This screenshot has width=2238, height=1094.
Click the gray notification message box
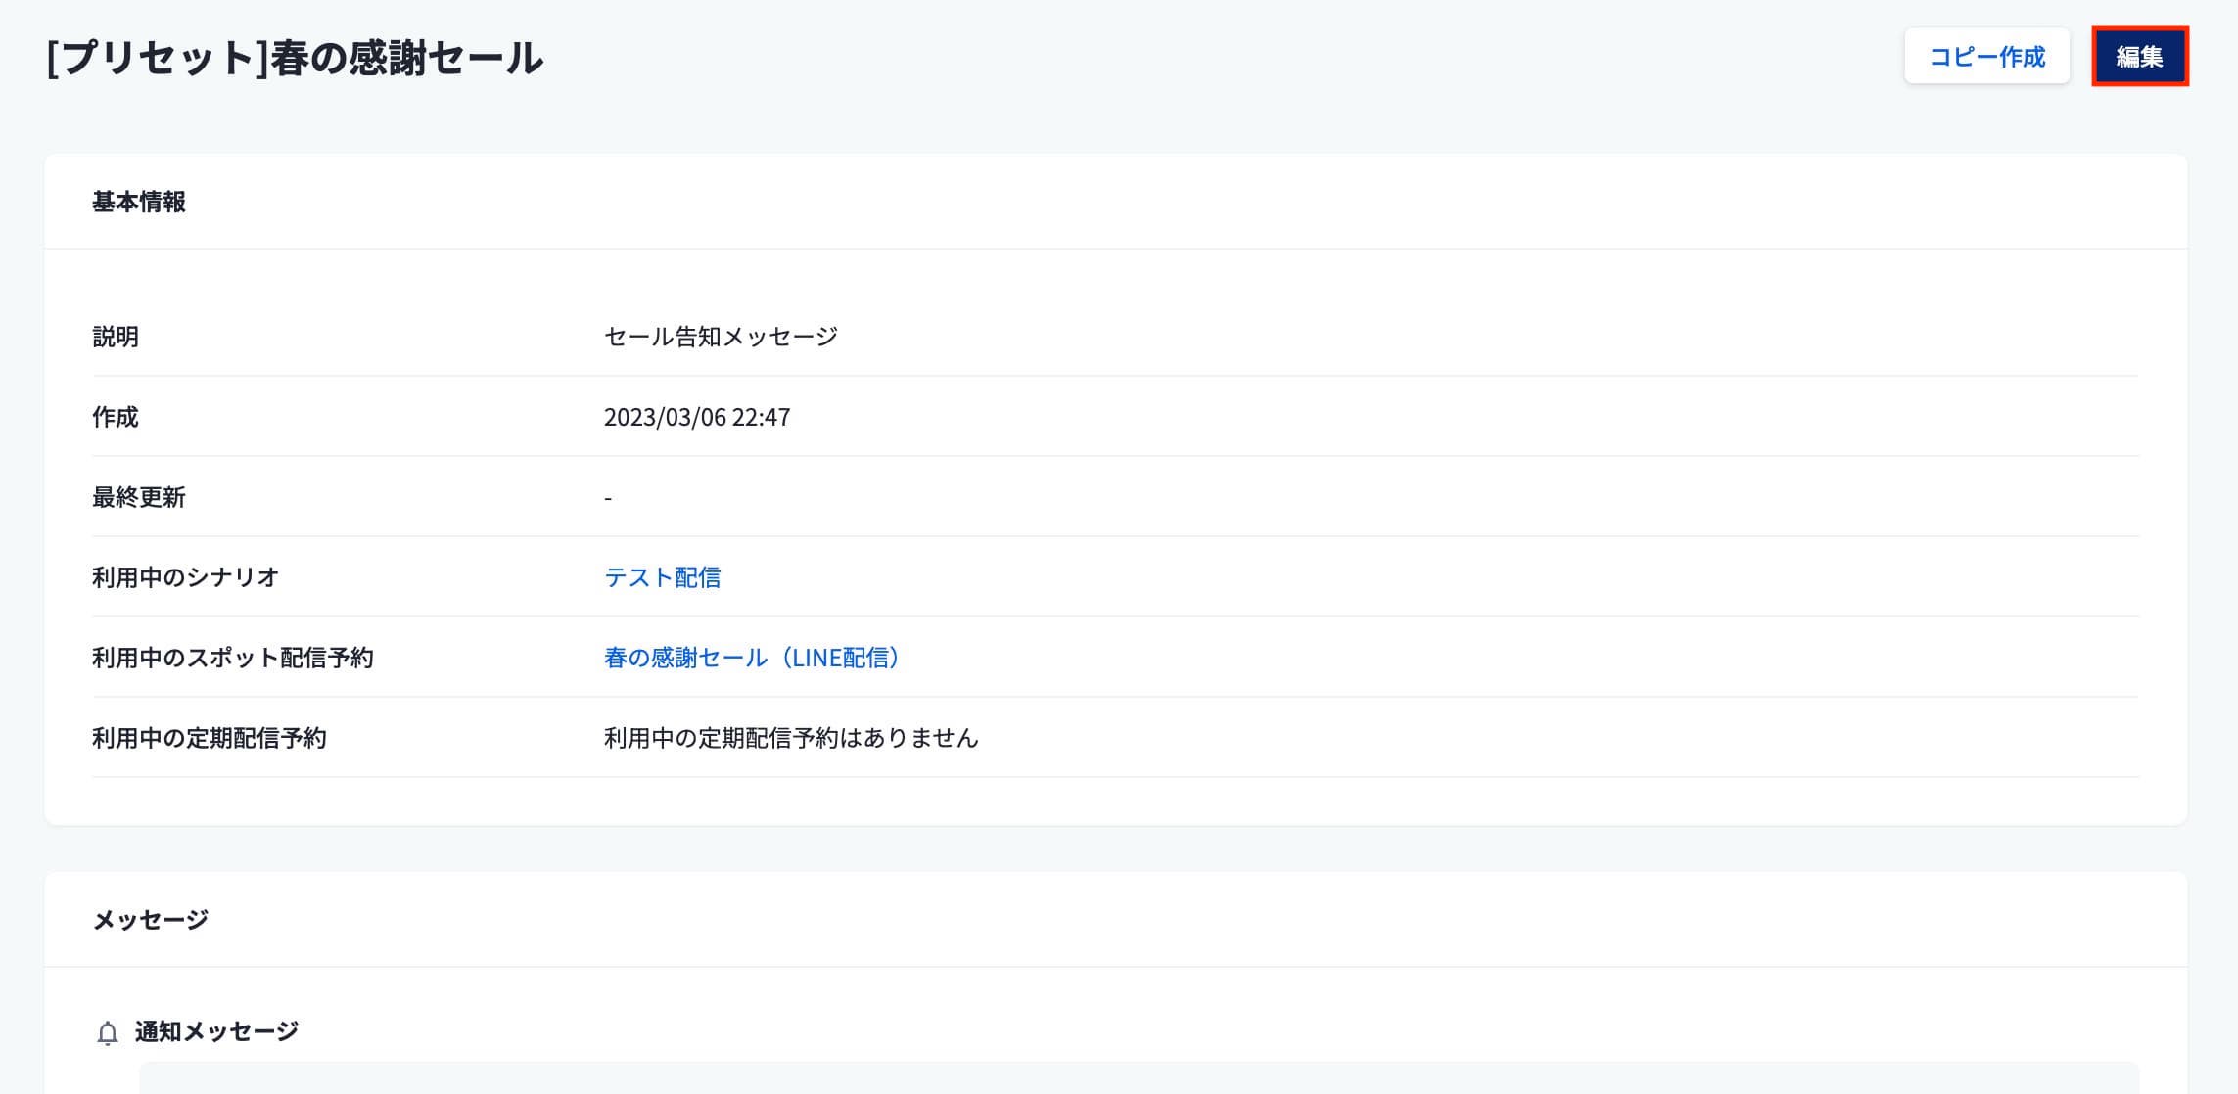coord(1139,1077)
